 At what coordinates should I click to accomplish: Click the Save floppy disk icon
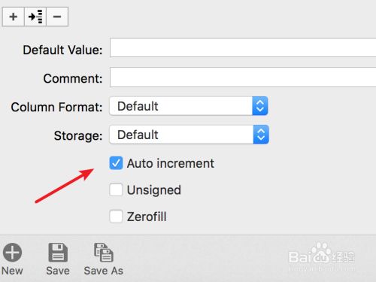pyautogui.click(x=58, y=252)
